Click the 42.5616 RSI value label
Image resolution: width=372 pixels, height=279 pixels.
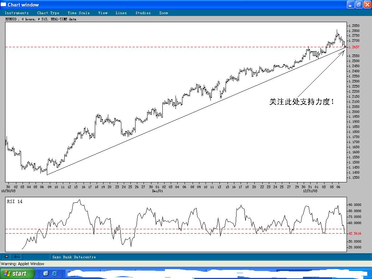[x=355, y=234]
